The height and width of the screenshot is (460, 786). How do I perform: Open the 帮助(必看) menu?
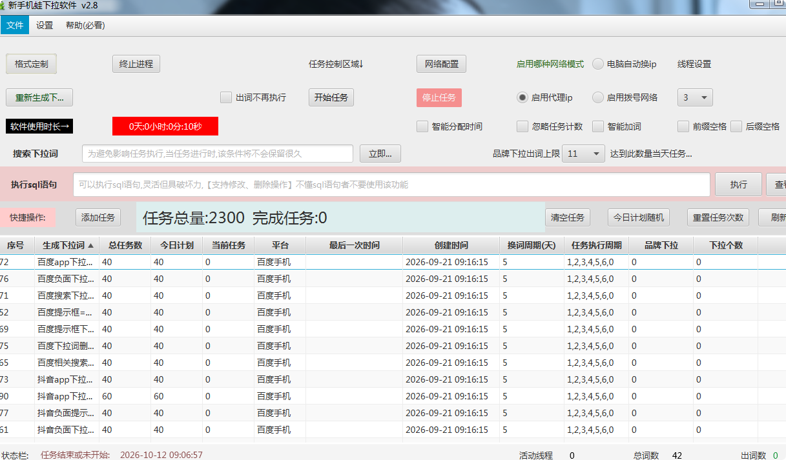[85, 25]
